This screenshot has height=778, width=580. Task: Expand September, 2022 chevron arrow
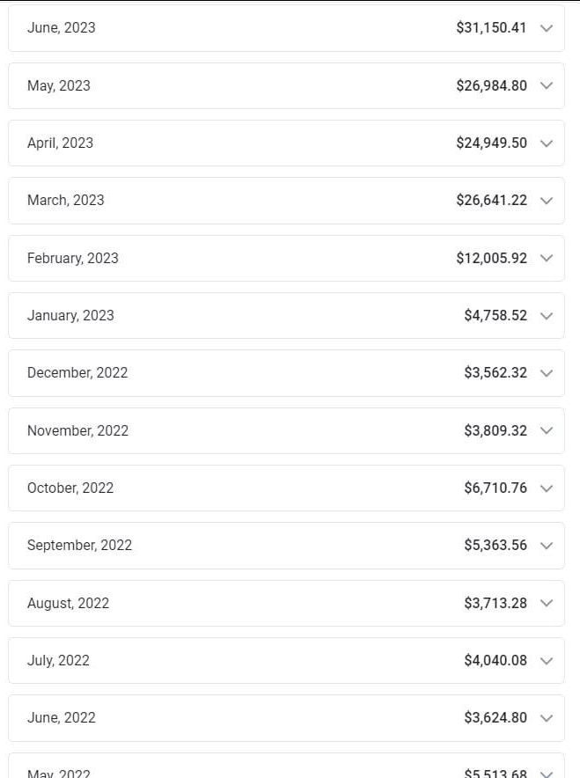[547, 546]
